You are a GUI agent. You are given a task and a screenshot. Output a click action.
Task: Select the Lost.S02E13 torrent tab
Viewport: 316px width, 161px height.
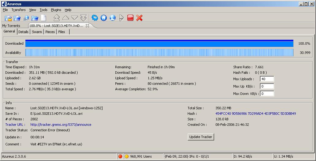pos(56,26)
